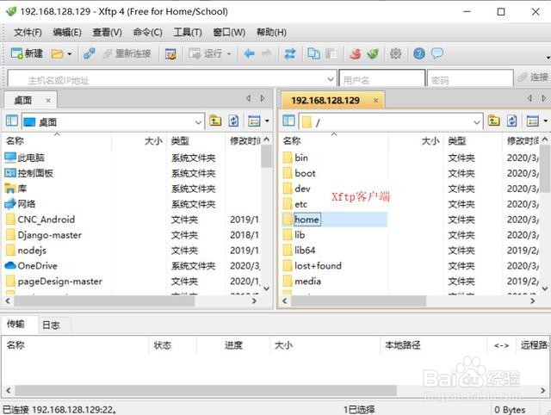This screenshot has height=415, width=551.
Task: Go back with the blue left arrow
Action: pyautogui.click(x=249, y=53)
